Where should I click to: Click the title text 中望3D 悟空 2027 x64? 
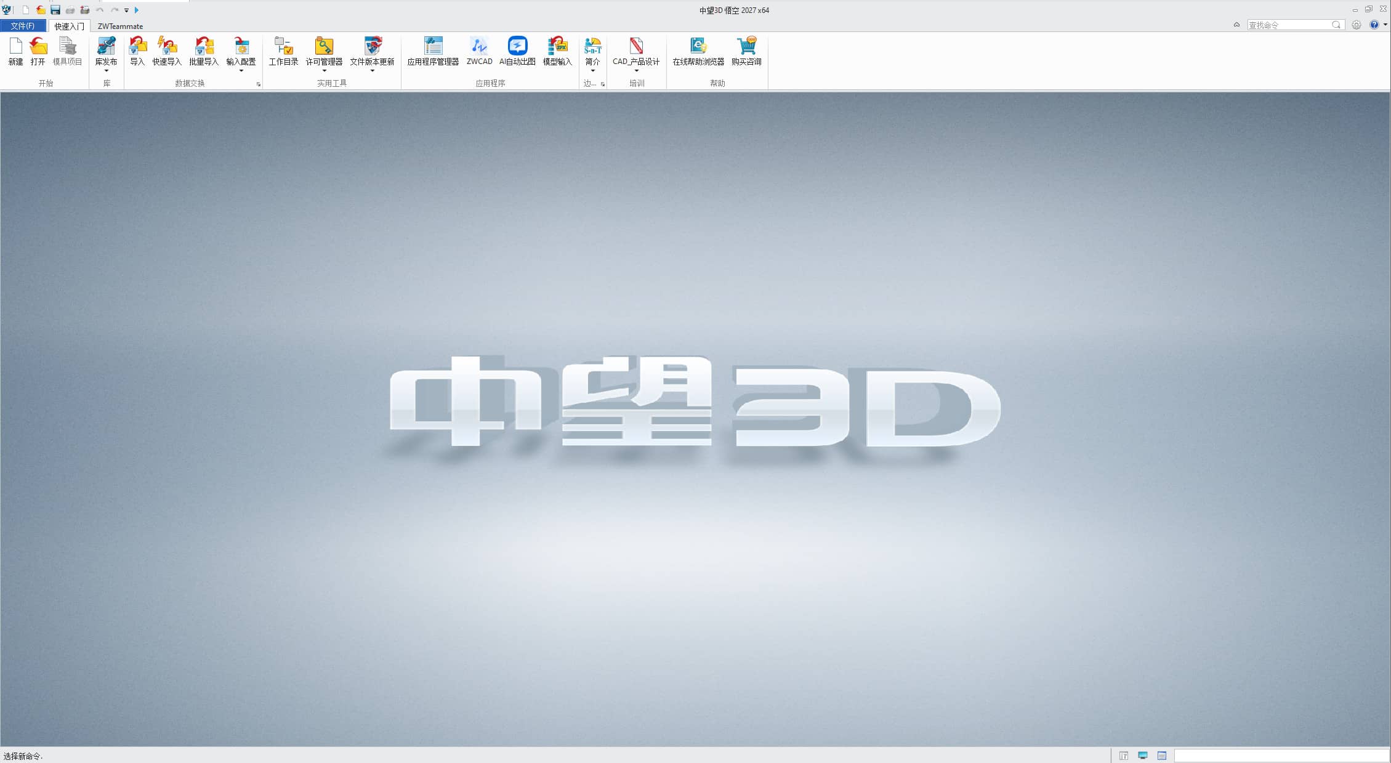coord(734,10)
